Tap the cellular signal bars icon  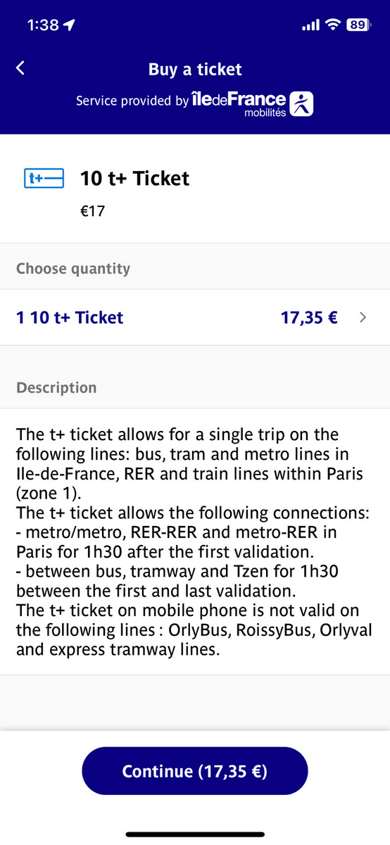(x=310, y=25)
